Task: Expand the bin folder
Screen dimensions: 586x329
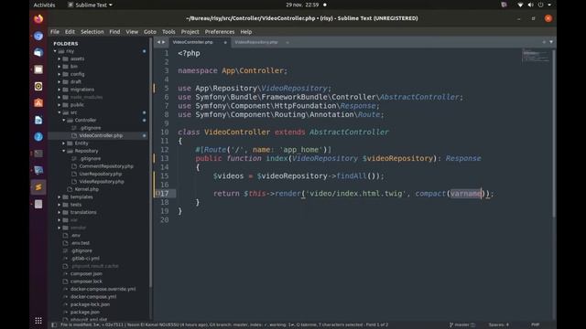Action: click(59, 67)
